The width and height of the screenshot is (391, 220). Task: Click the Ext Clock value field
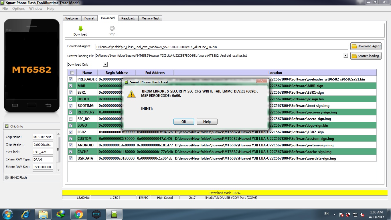point(43,152)
